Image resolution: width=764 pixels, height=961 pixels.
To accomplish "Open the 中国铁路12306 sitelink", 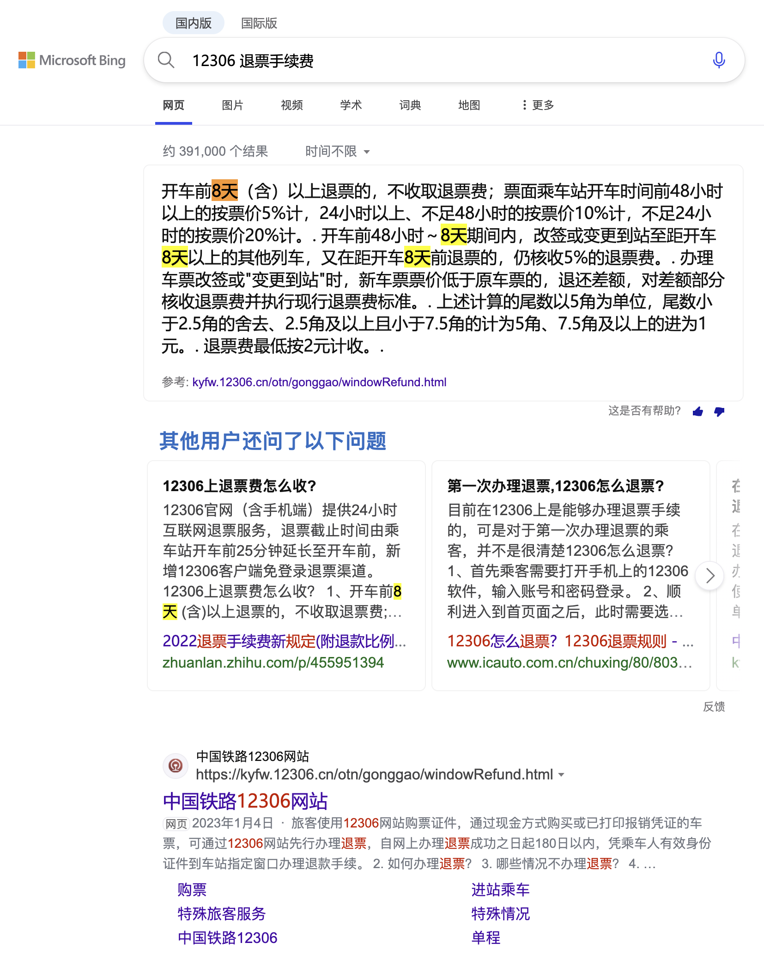I will pos(227,938).
